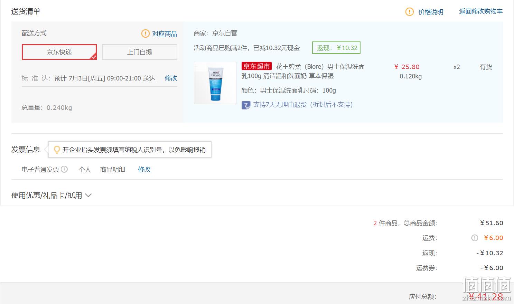Click the 京东超市 red tag
This screenshot has width=514, height=304.
click(256, 66)
